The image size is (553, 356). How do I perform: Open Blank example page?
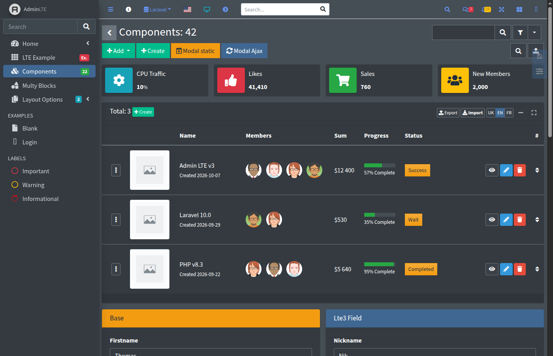click(x=49, y=128)
